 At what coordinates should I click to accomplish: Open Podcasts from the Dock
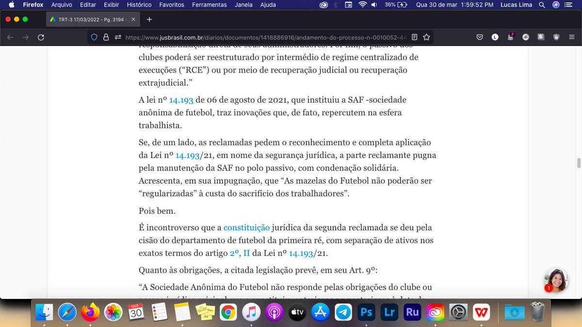click(x=274, y=312)
